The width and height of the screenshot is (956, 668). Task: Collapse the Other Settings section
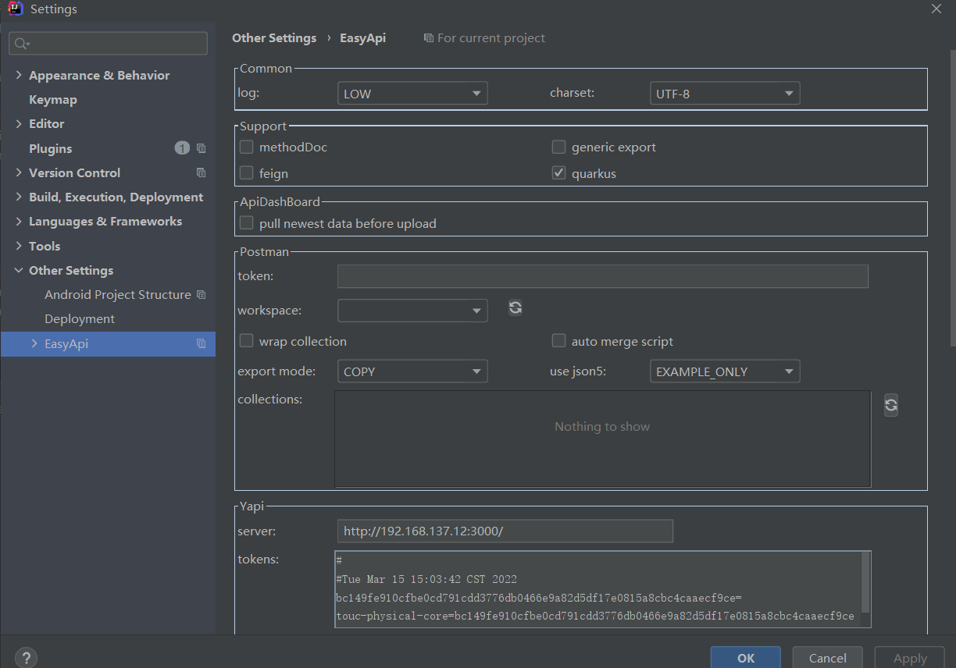click(19, 270)
